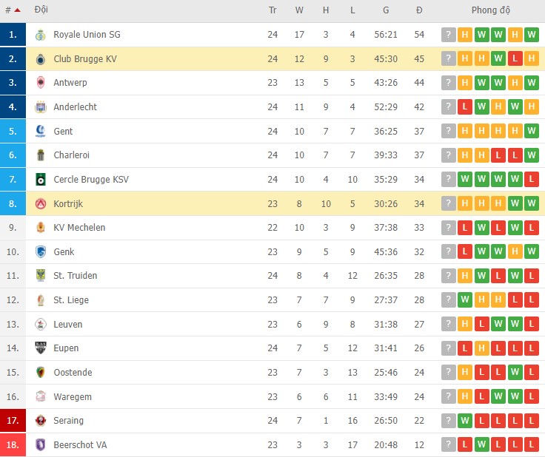Select the Phong độ form column header
This screenshot has width=545, height=457.
(x=490, y=10)
